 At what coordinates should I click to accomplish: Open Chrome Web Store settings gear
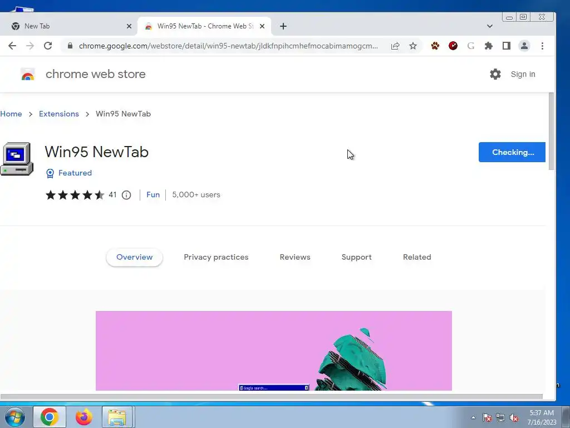pyautogui.click(x=495, y=74)
